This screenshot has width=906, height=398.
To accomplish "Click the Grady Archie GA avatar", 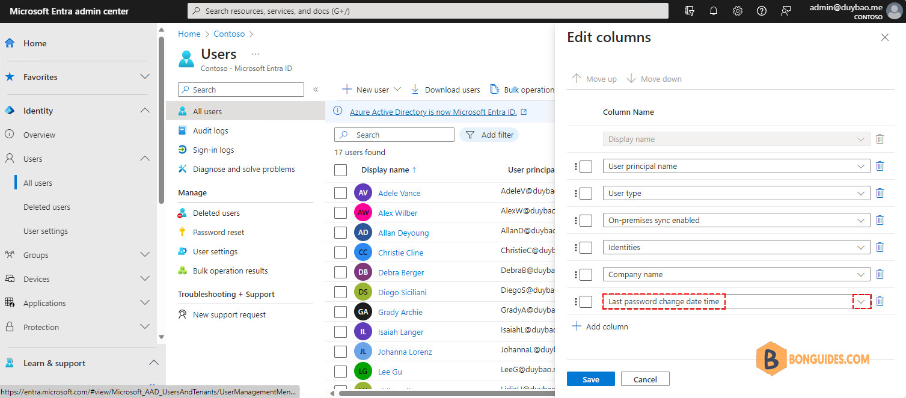I will [363, 312].
